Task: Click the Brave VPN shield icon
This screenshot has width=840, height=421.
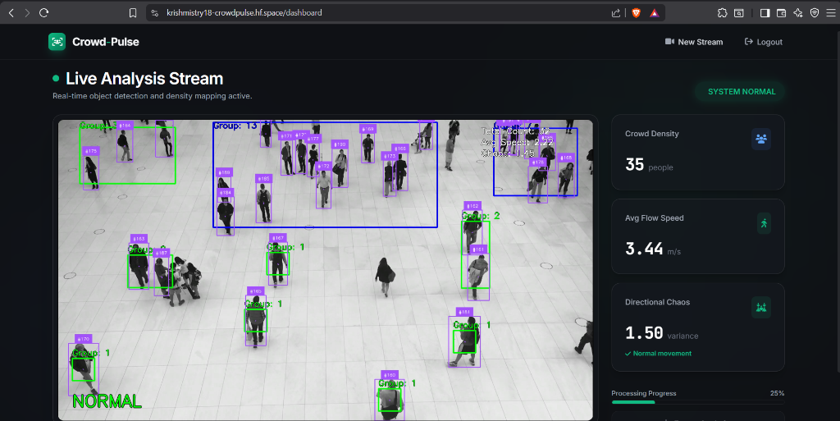Action: point(815,13)
